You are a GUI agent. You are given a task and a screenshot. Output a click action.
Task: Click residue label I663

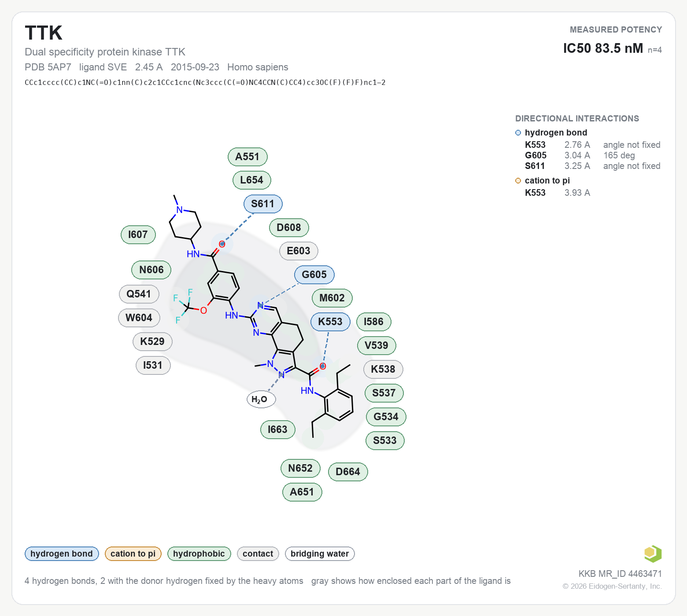click(x=277, y=429)
